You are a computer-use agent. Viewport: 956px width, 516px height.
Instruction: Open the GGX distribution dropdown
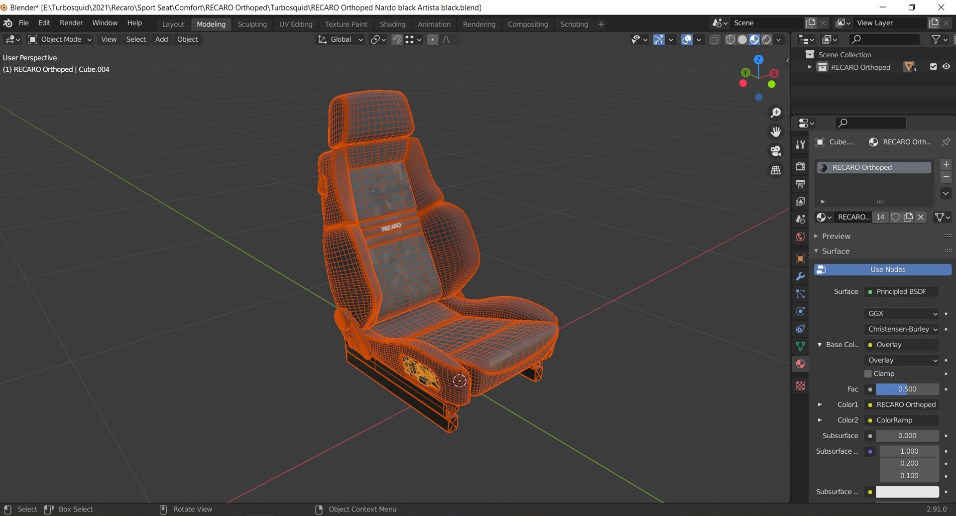coord(902,314)
